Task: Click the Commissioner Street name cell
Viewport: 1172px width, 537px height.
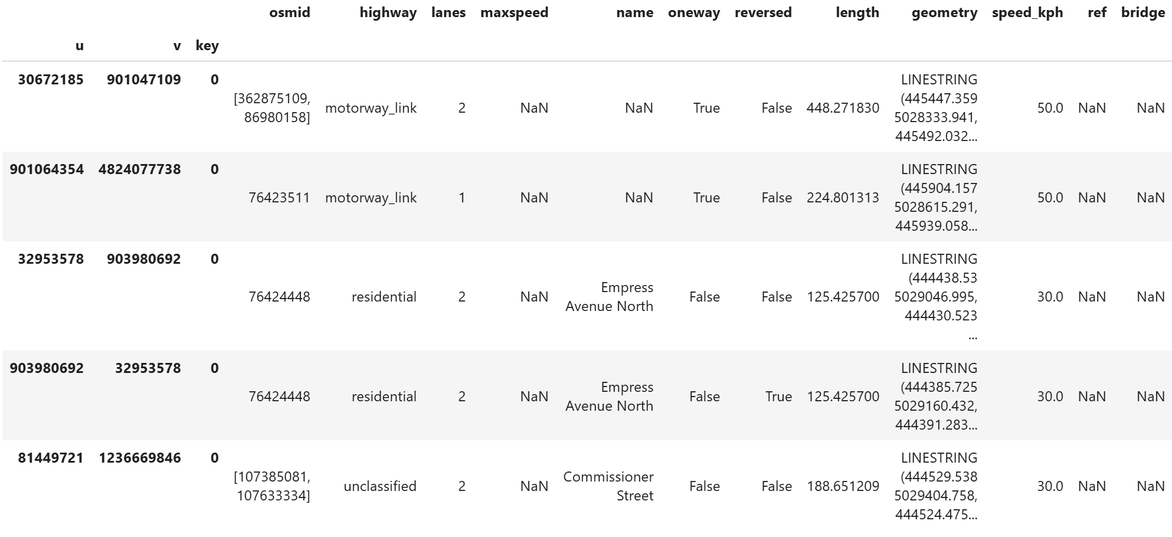Action: (x=608, y=486)
